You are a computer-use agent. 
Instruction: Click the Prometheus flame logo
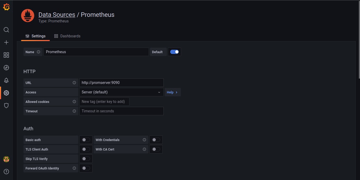pyautogui.click(x=28, y=16)
